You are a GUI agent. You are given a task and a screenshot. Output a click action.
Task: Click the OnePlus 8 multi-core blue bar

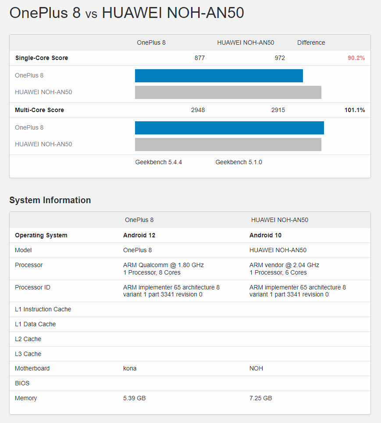(x=229, y=128)
